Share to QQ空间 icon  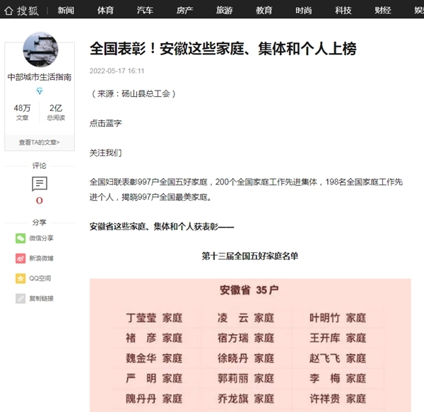coord(20,278)
